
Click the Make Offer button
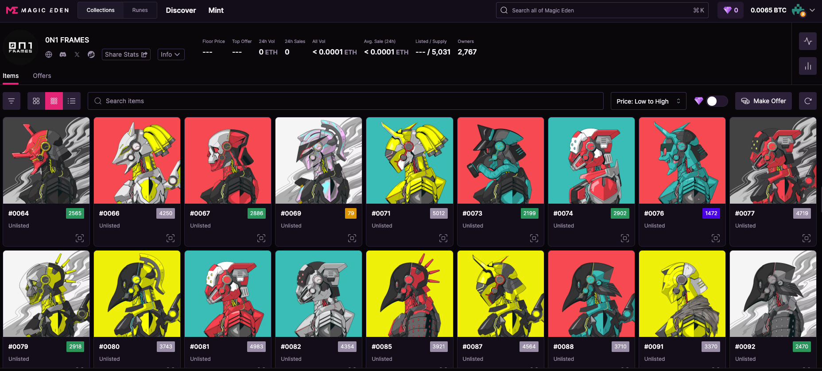763,101
